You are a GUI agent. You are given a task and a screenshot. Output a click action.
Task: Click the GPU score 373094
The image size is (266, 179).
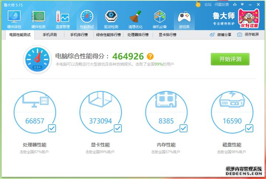(100, 121)
